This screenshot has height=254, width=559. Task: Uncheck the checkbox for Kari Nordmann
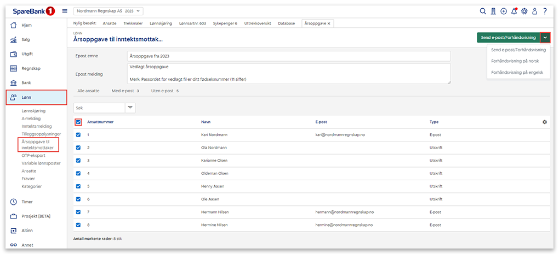click(x=78, y=134)
